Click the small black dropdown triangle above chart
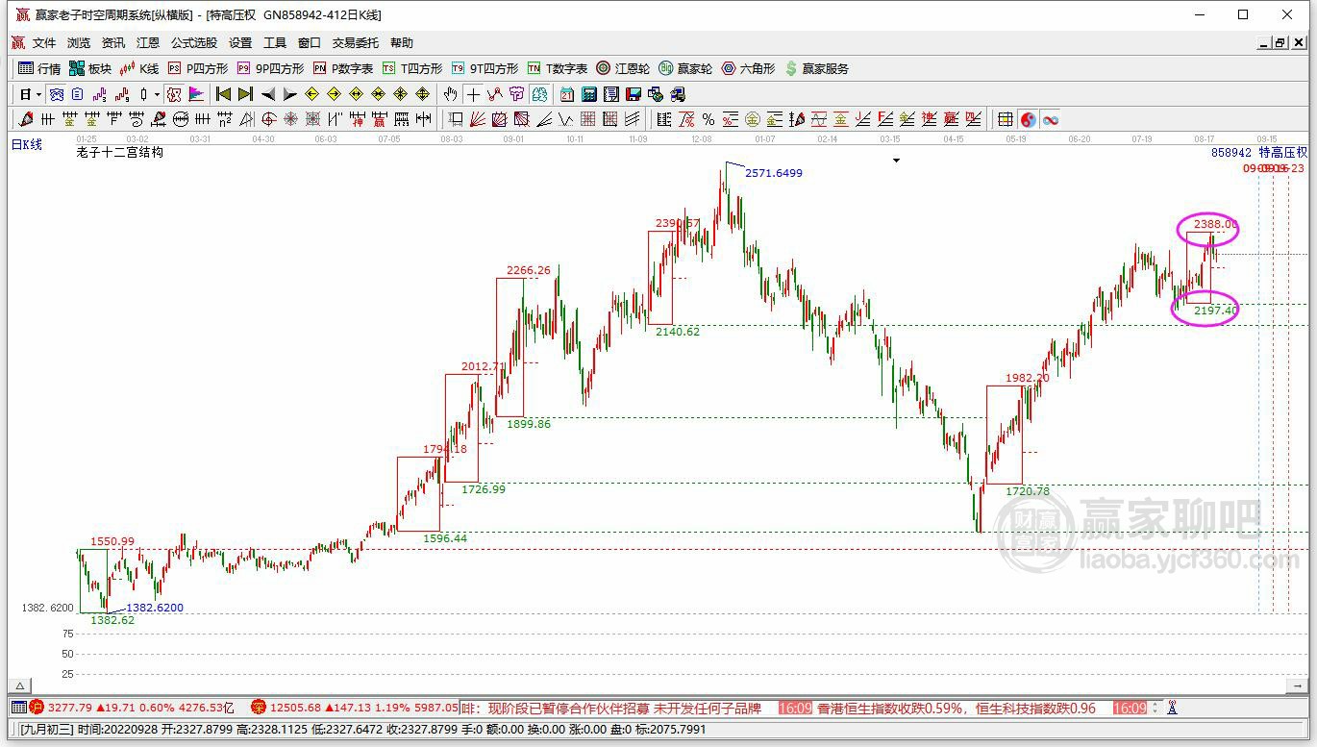 pos(896,161)
